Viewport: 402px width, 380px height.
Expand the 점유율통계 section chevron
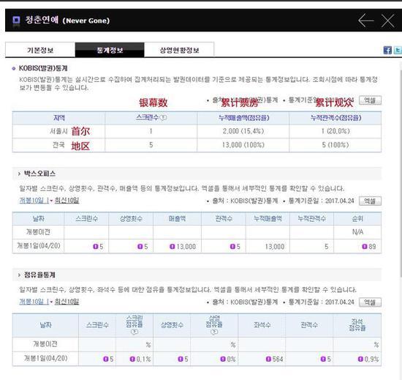point(19,275)
